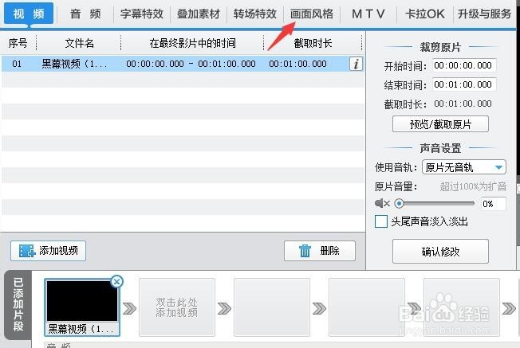Click the volume percentage field 0%

(494, 204)
